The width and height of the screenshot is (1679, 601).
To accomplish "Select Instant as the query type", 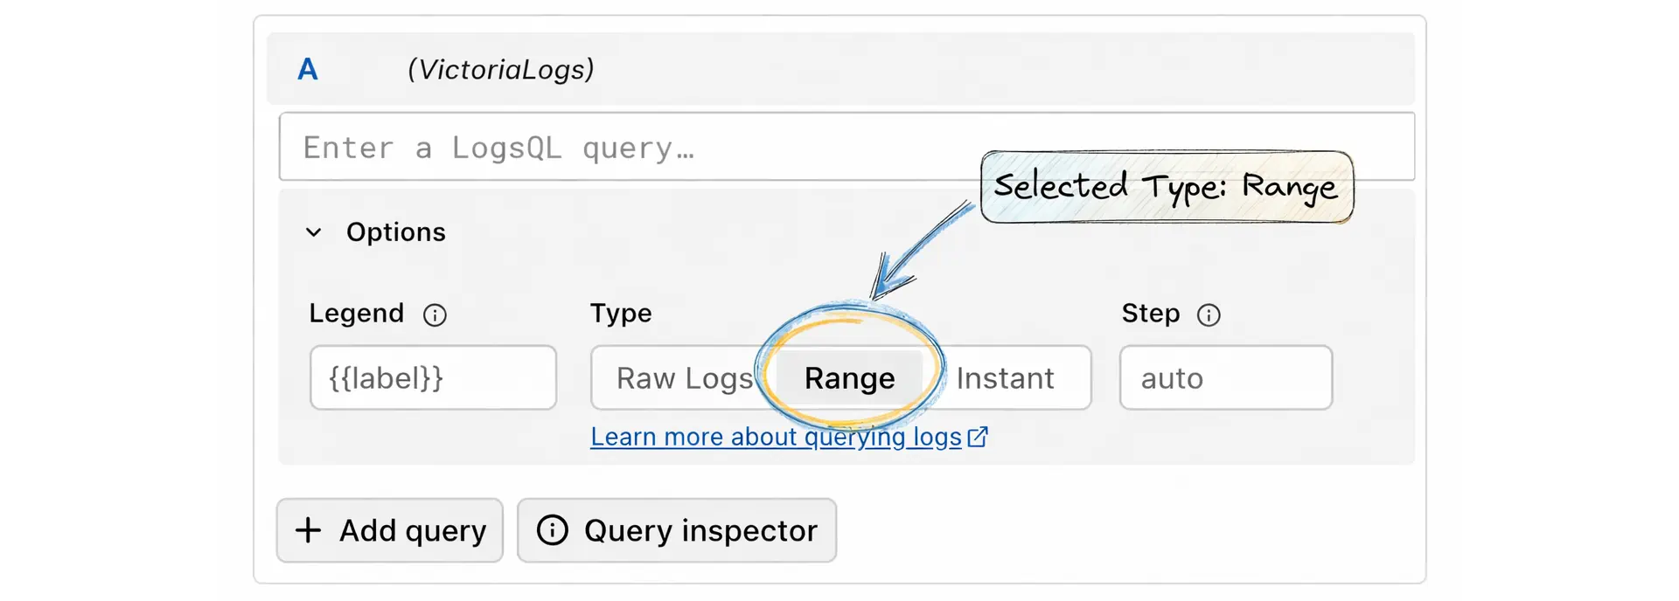I will 1005,377.
